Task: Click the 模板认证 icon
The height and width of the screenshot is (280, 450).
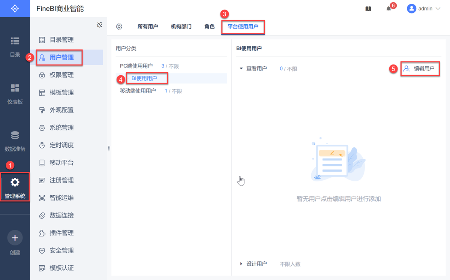Action: pyautogui.click(x=42, y=268)
